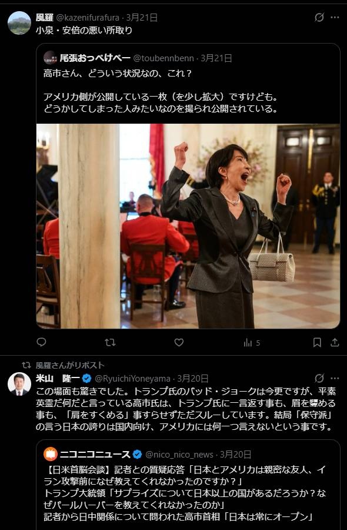
Task: Click the reply speech bubble icon
Action: [41, 342]
